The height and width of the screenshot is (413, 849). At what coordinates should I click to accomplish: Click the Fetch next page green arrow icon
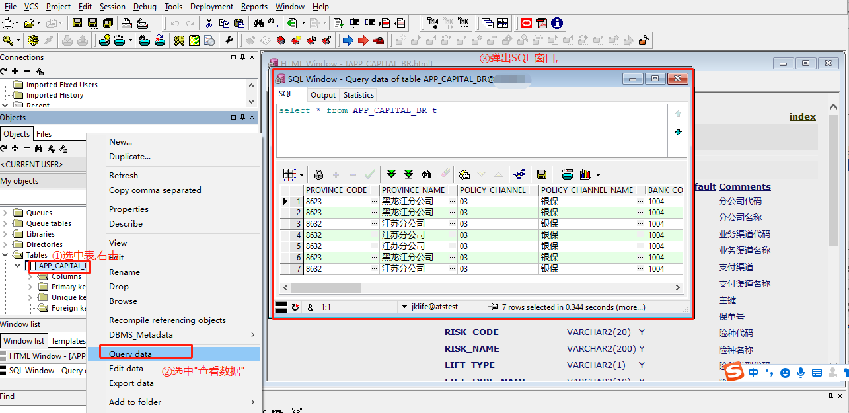[391, 174]
